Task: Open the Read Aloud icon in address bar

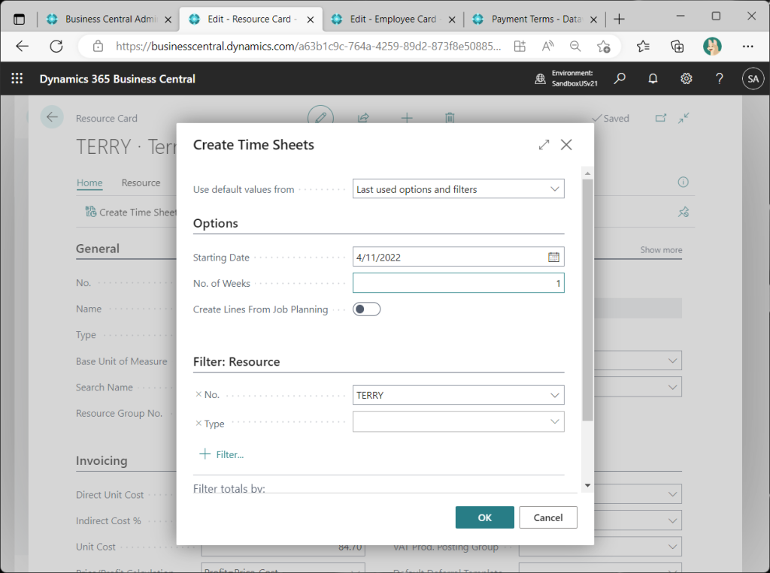Action: [547, 46]
